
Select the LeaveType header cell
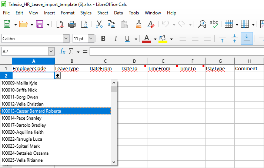tap(72, 68)
